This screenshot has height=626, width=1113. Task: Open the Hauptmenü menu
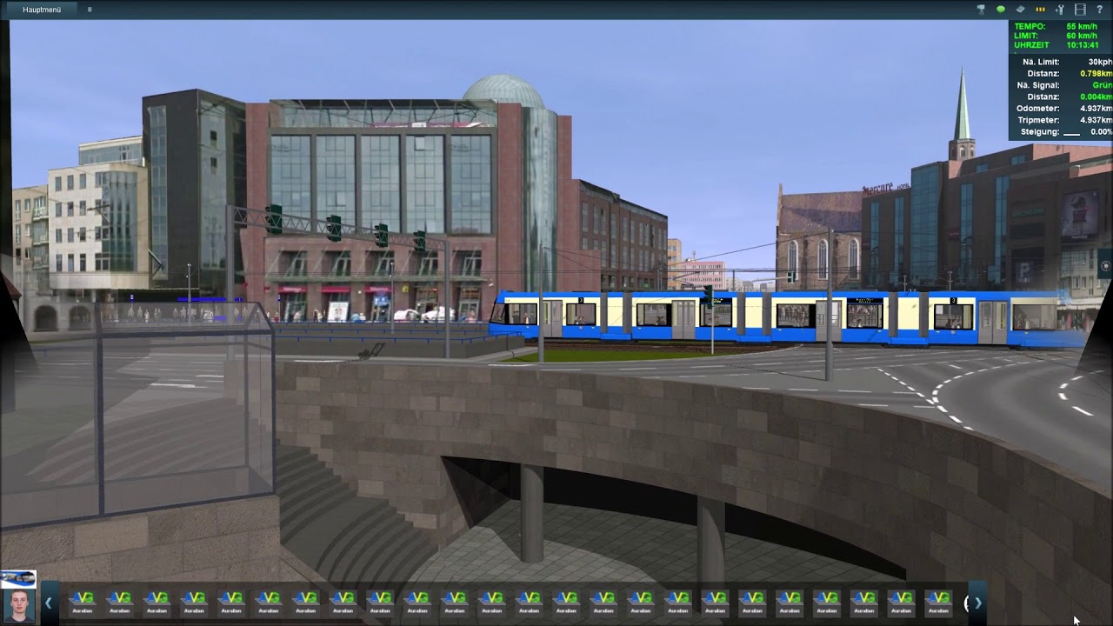pos(42,10)
